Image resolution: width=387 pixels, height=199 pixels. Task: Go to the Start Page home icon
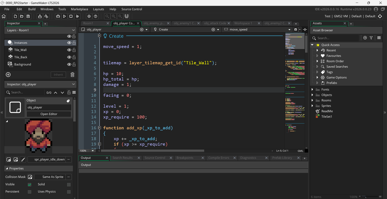click(x=4, y=16)
